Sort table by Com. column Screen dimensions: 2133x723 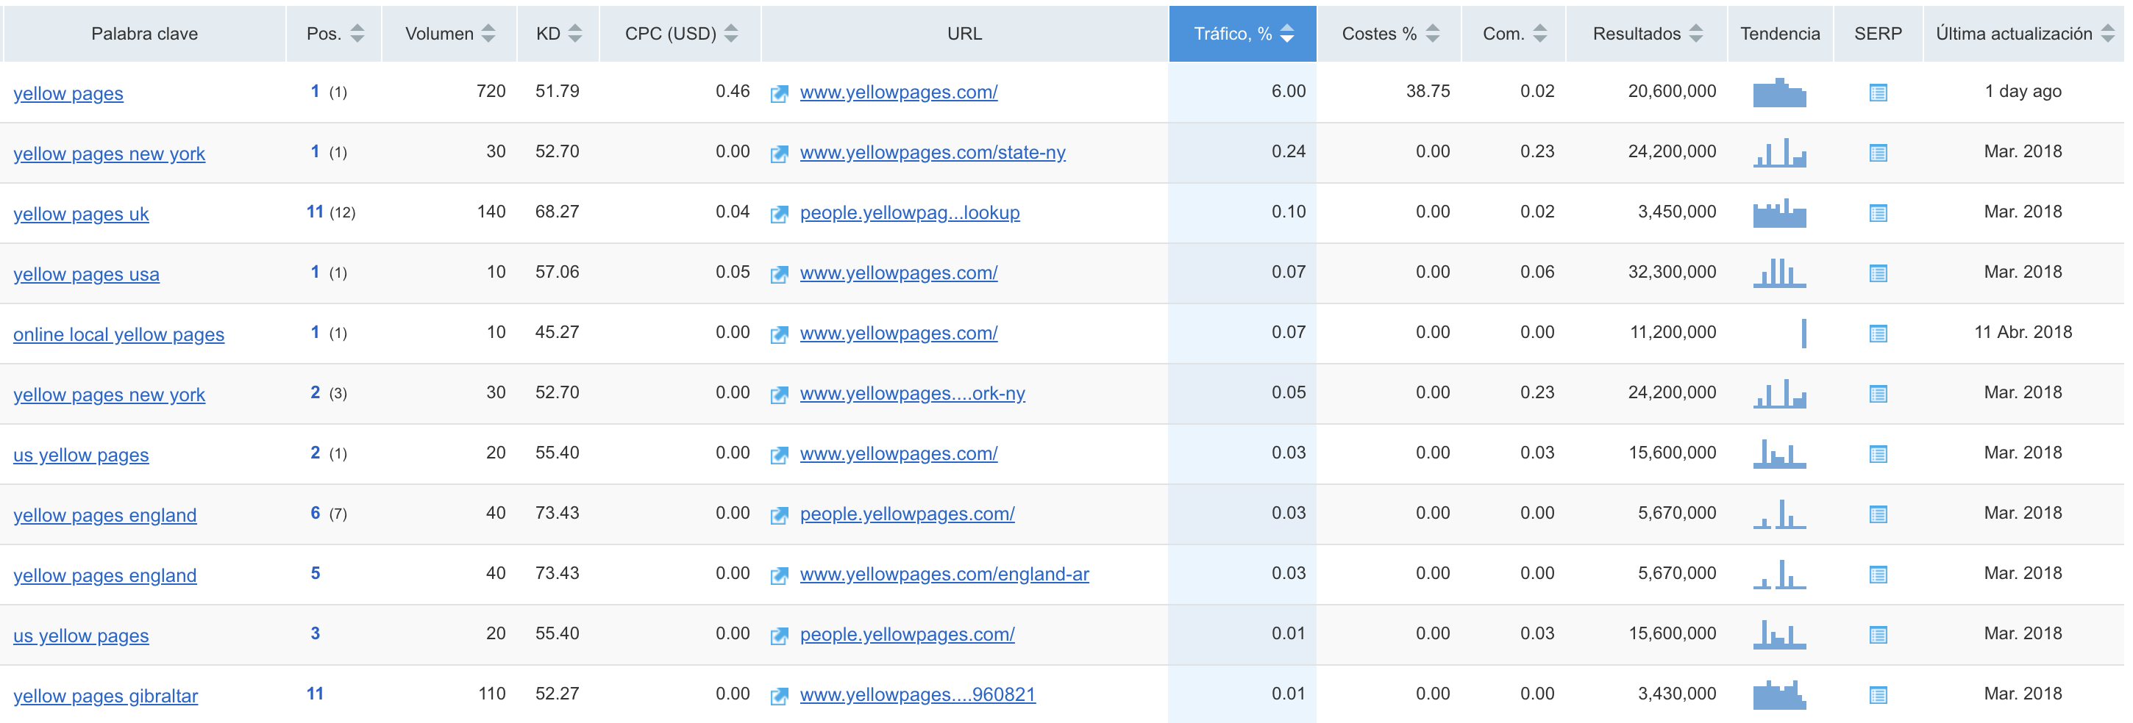click(1539, 33)
